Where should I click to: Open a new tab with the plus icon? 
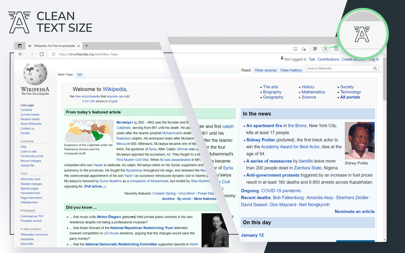point(87,46)
